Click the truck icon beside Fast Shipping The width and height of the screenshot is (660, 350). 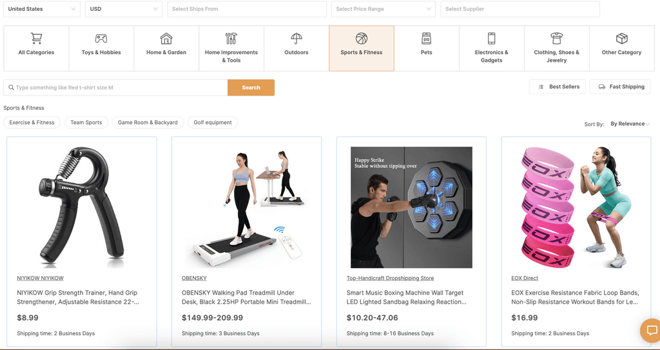tap(601, 87)
